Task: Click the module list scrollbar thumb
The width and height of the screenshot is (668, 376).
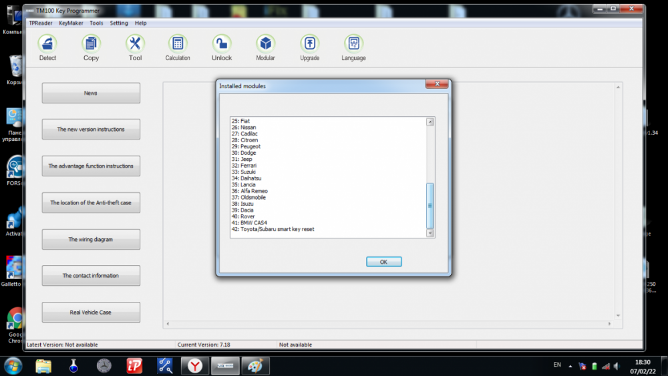Action: point(430,206)
